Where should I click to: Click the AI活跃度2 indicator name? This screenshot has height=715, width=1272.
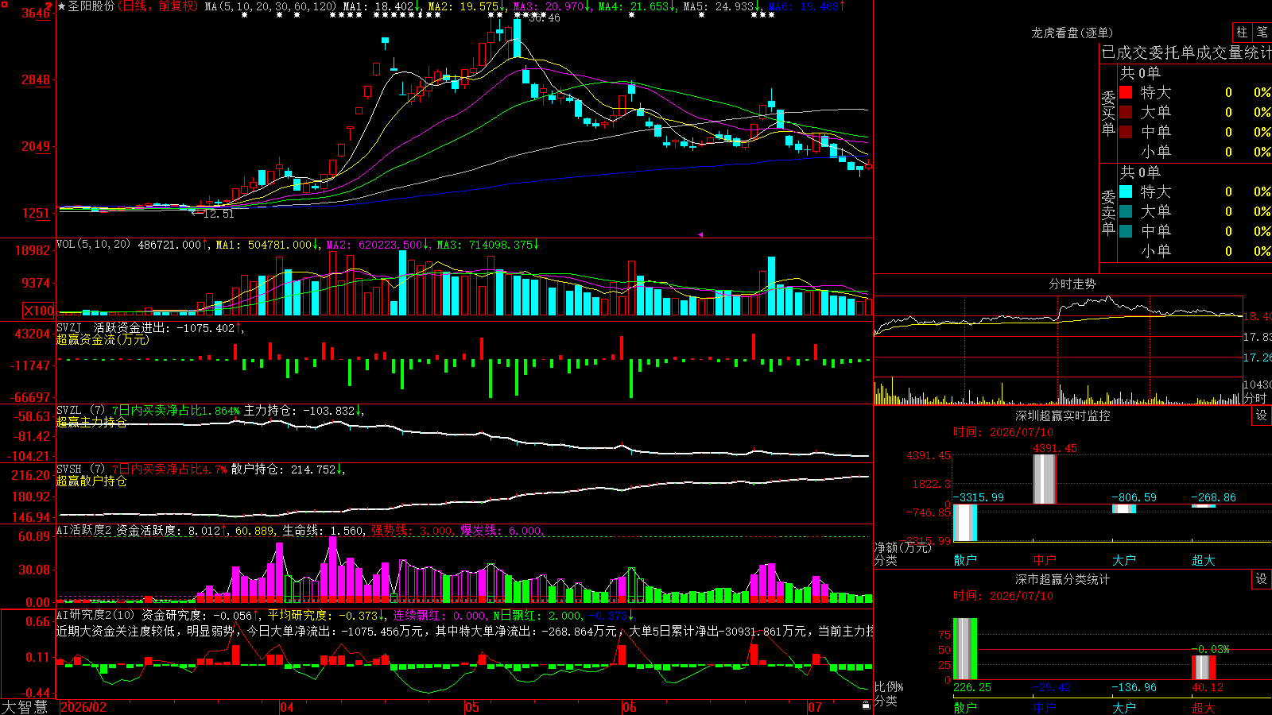click(83, 530)
